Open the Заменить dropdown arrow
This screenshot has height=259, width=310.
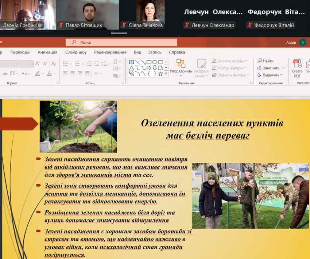[283, 68]
